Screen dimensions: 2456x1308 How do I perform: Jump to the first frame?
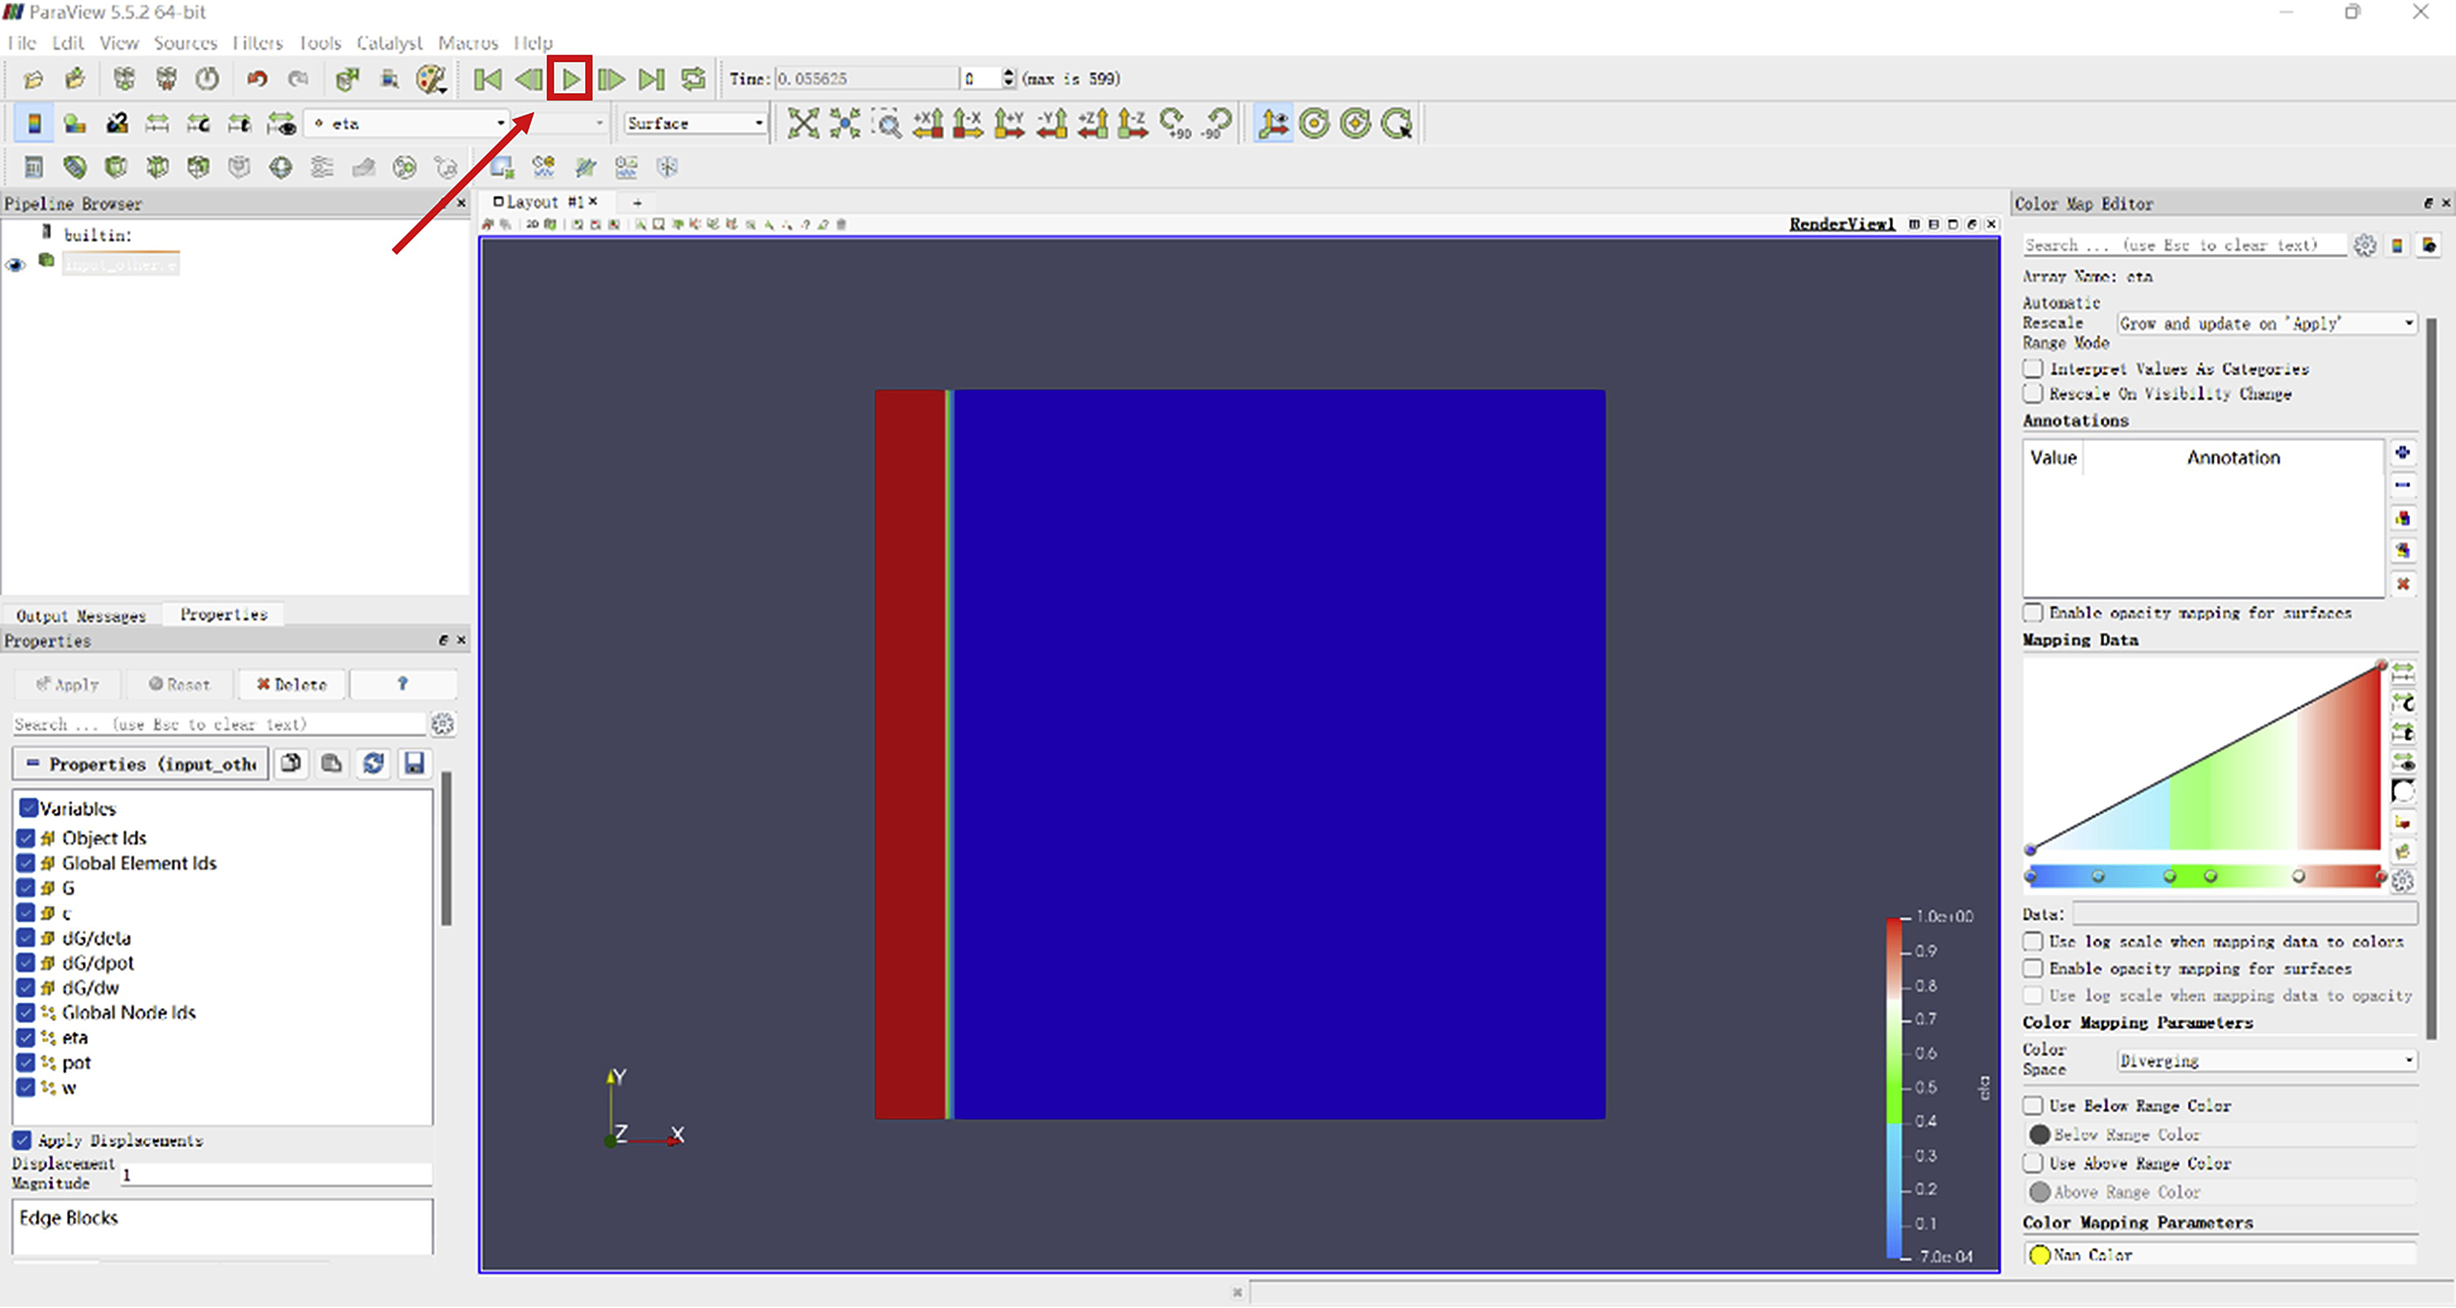pyautogui.click(x=487, y=79)
